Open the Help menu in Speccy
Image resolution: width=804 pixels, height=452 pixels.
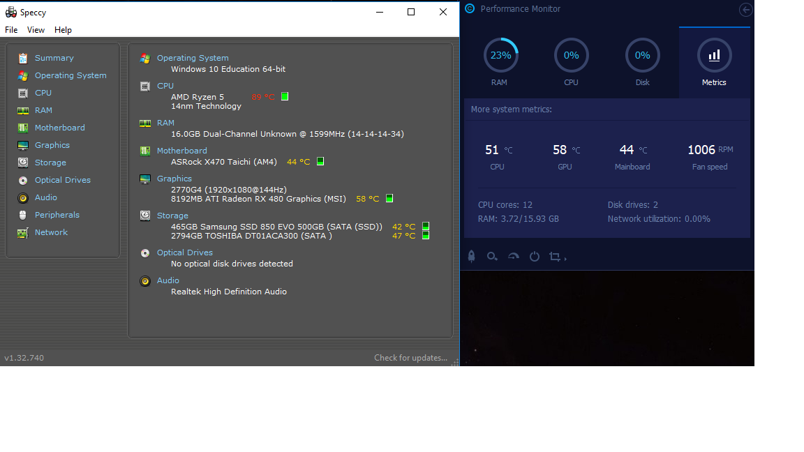pos(63,30)
